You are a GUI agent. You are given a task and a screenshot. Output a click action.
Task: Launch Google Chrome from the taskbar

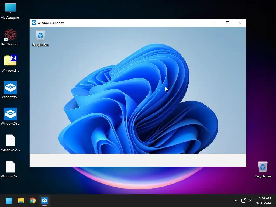[x=33, y=201]
